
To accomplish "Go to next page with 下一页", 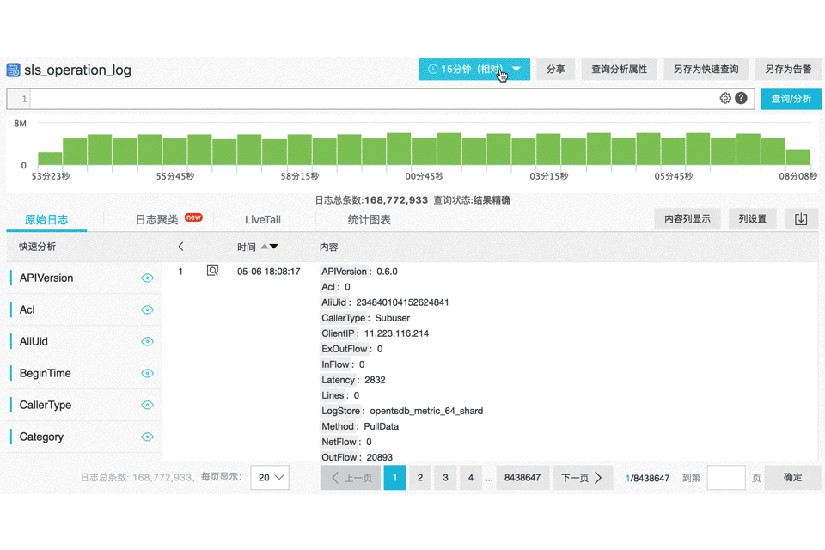I will point(583,477).
